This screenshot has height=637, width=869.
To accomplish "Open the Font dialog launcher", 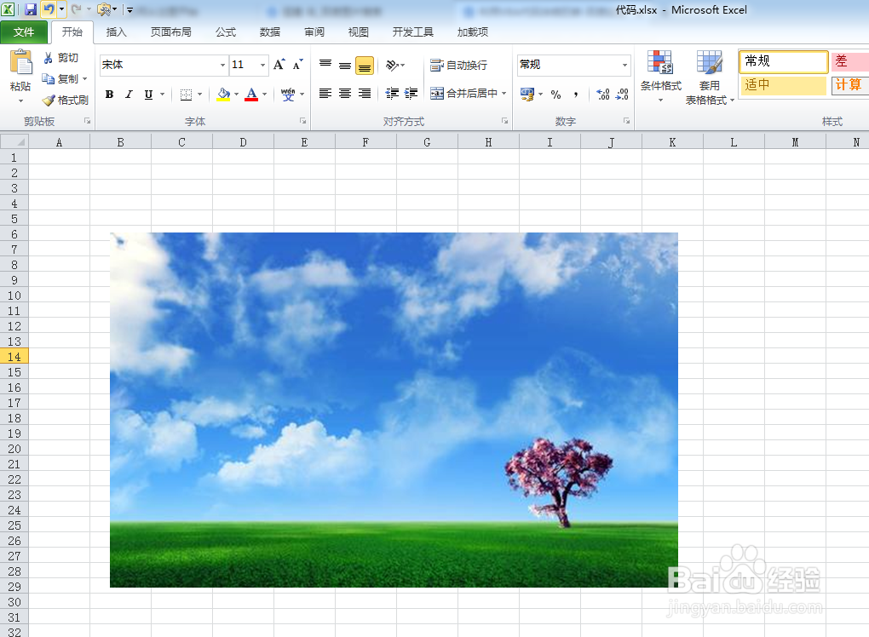I will pos(302,121).
